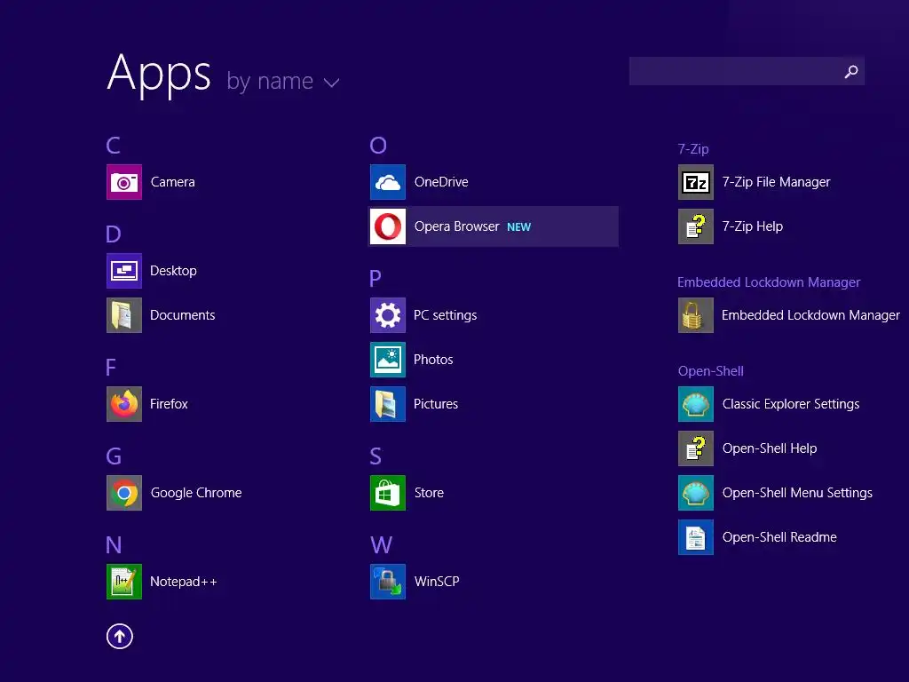Launch Firefox browser icon
Screen dimensions: 909x682
124,404
